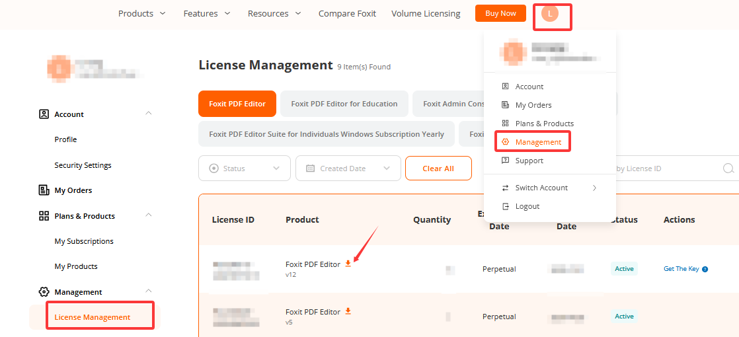
Task: Collapse the Plans & Products sidebar section
Action: (x=149, y=215)
